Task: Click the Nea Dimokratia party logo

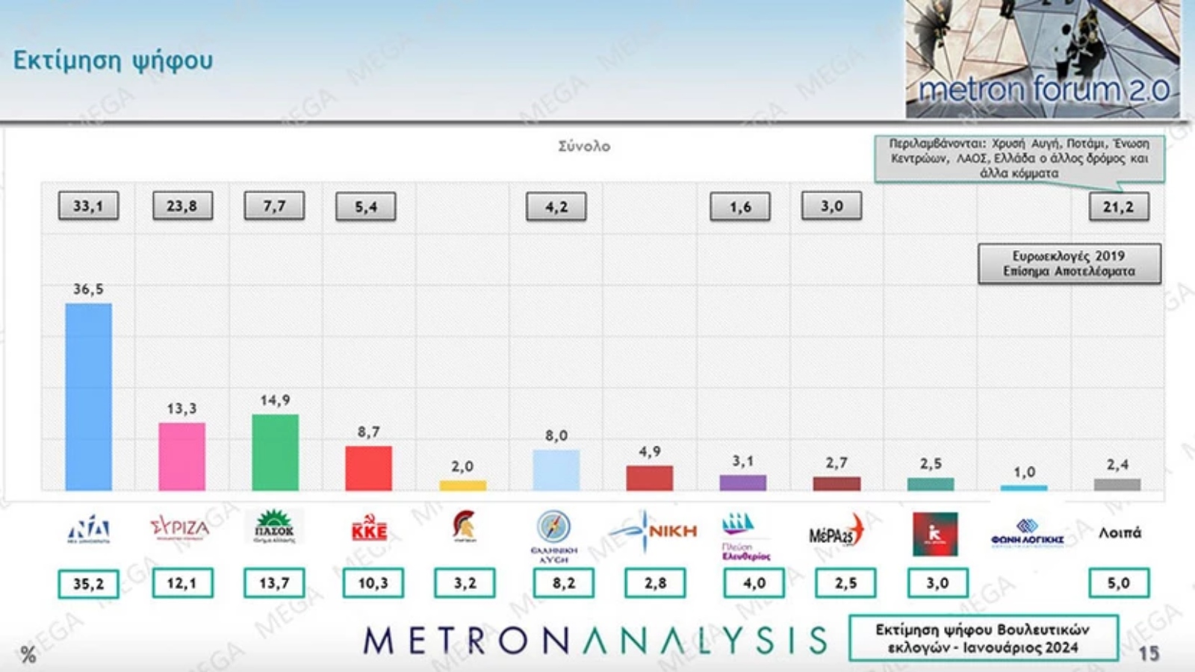Action: coord(89,530)
